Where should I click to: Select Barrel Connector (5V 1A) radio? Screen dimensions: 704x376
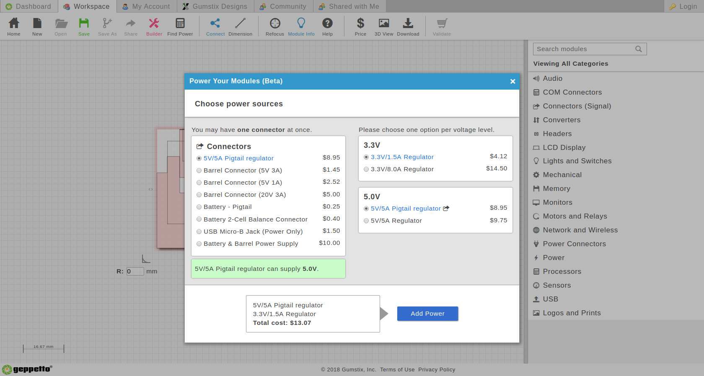199,183
